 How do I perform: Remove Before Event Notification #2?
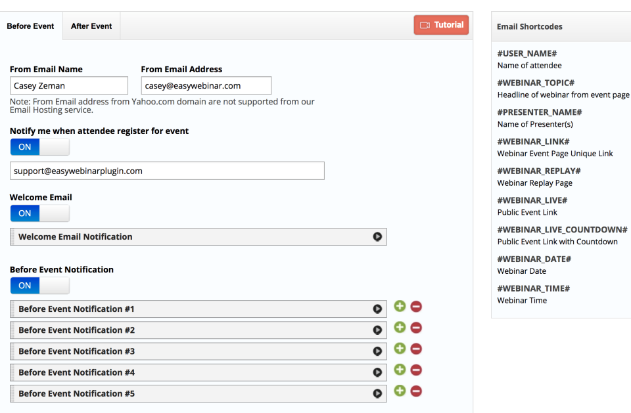click(416, 327)
